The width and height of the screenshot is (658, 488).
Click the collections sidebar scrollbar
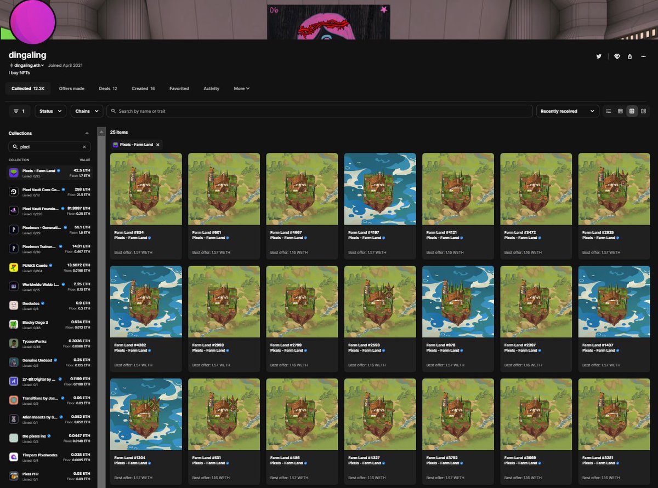pos(101,307)
